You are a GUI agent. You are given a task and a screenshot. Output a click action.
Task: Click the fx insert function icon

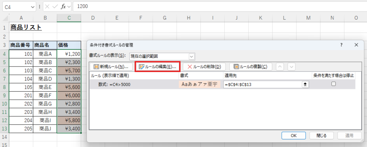[63, 6]
